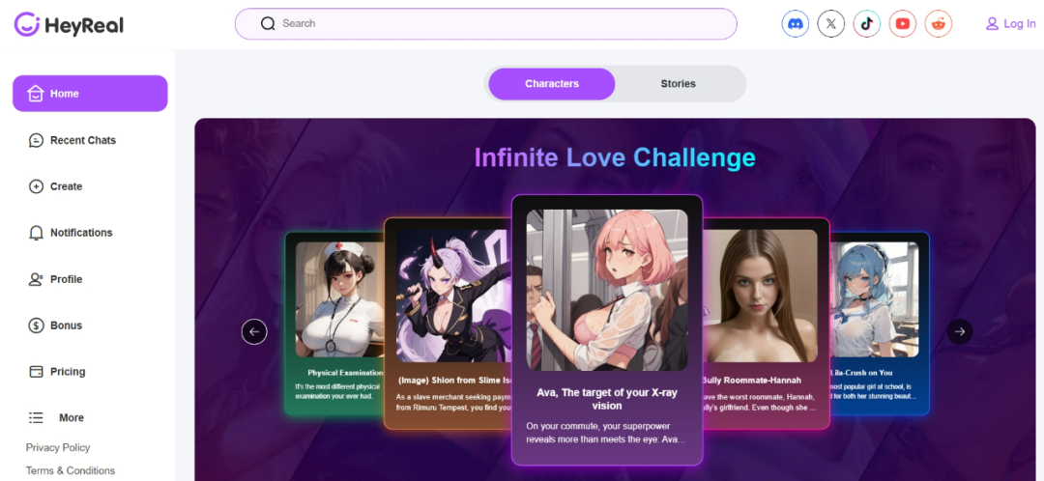Open the Terms & Conditions link
The image size is (1044, 481).
pos(71,470)
